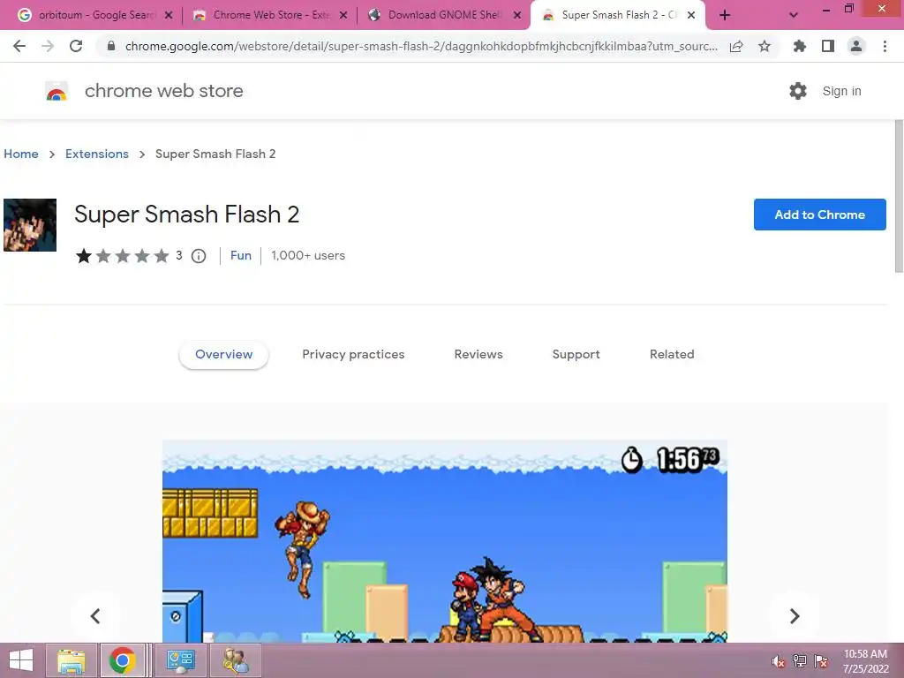Screen dimensions: 904x678
Task: Select the Overview tab
Action: pos(223,355)
